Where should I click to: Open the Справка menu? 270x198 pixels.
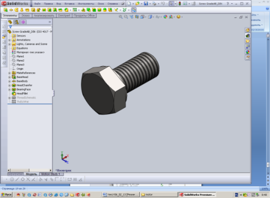[x=112, y=4]
